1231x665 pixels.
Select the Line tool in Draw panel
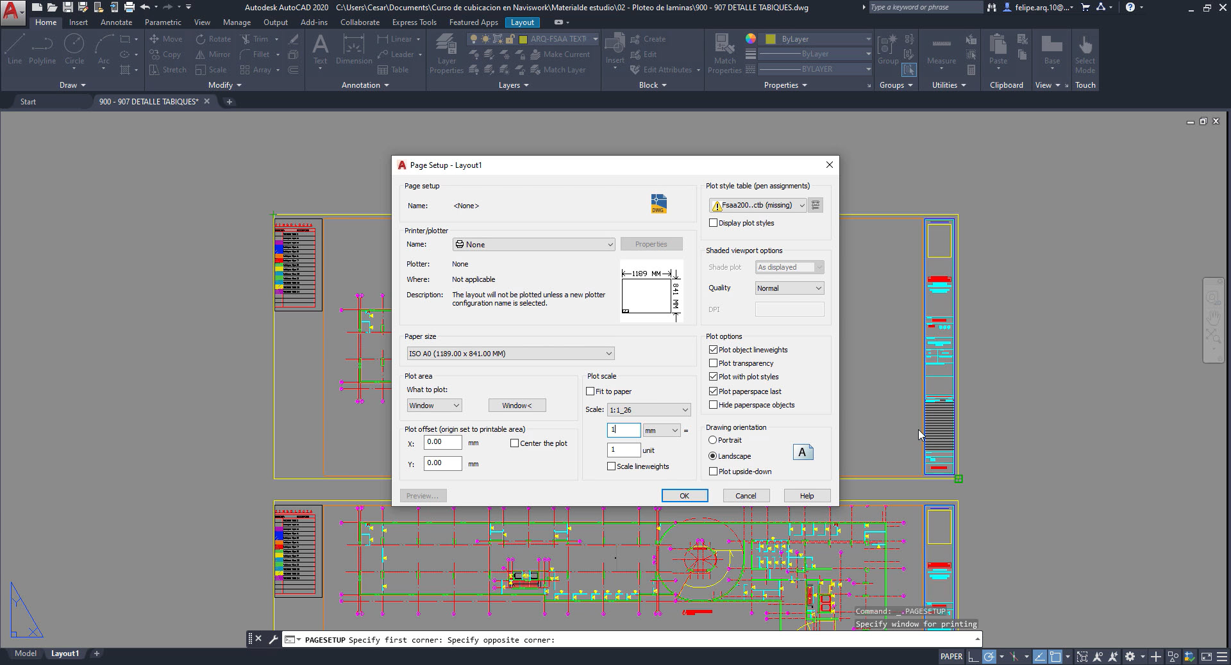pos(15,49)
